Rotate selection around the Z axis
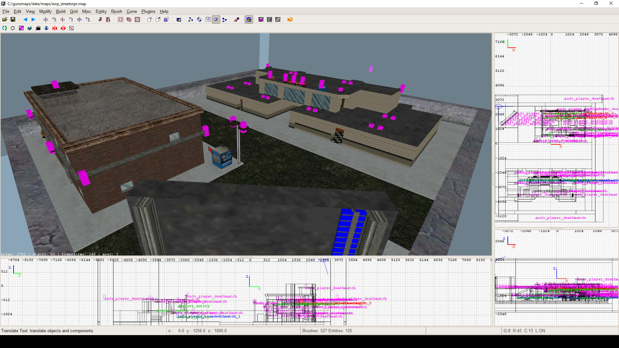Viewport: 619px width, 348px height. (x=88, y=19)
